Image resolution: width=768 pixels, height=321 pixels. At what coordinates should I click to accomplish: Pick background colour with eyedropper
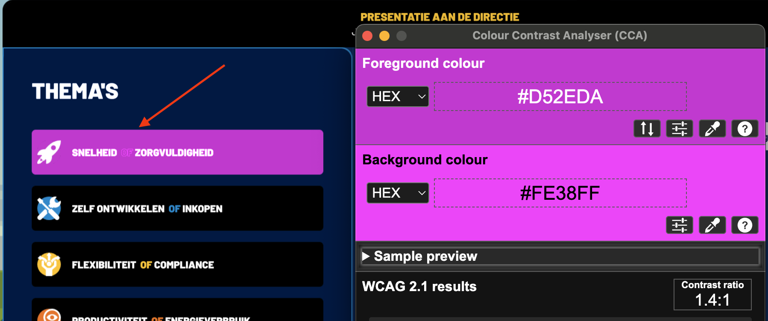[712, 225]
